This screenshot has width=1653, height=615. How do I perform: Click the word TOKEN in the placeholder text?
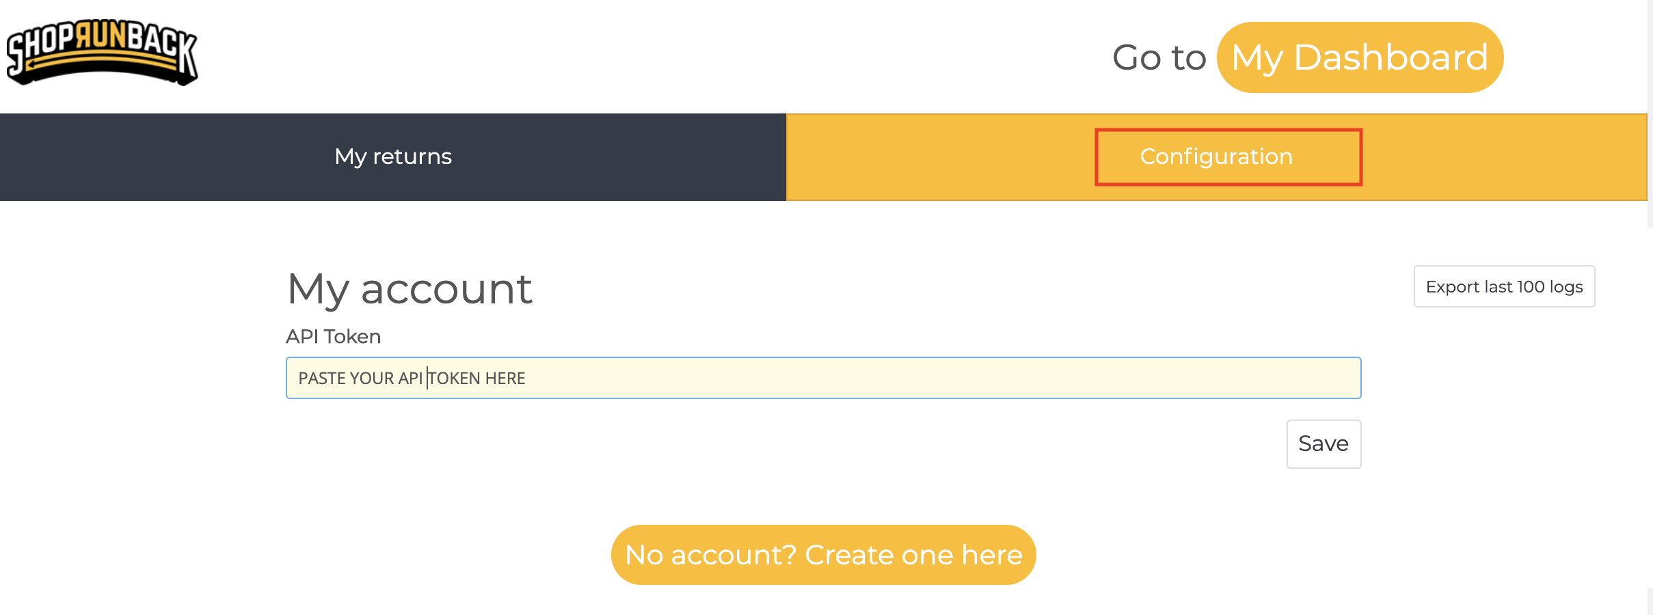(x=454, y=379)
